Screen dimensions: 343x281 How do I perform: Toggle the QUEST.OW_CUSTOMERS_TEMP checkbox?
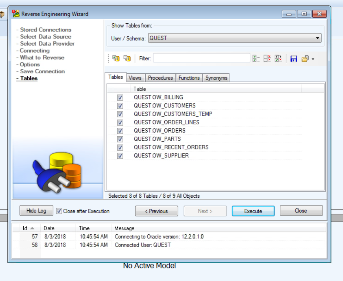[x=120, y=114]
